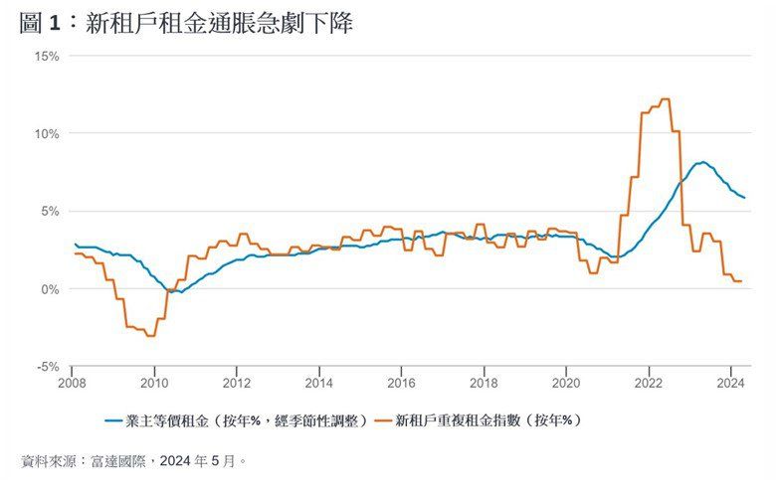Select the 2018 x-axis year marker

484,382
